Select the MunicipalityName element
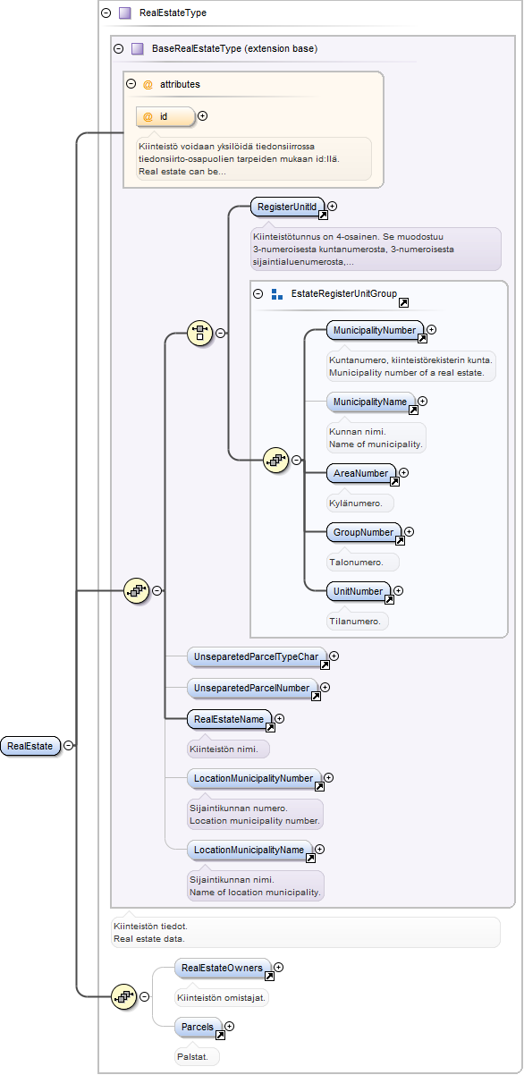 tap(370, 402)
